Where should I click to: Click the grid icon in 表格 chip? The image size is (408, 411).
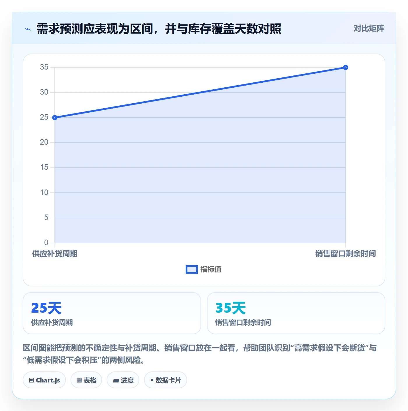[79, 380]
